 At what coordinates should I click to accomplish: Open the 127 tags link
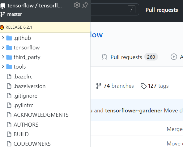155,86
